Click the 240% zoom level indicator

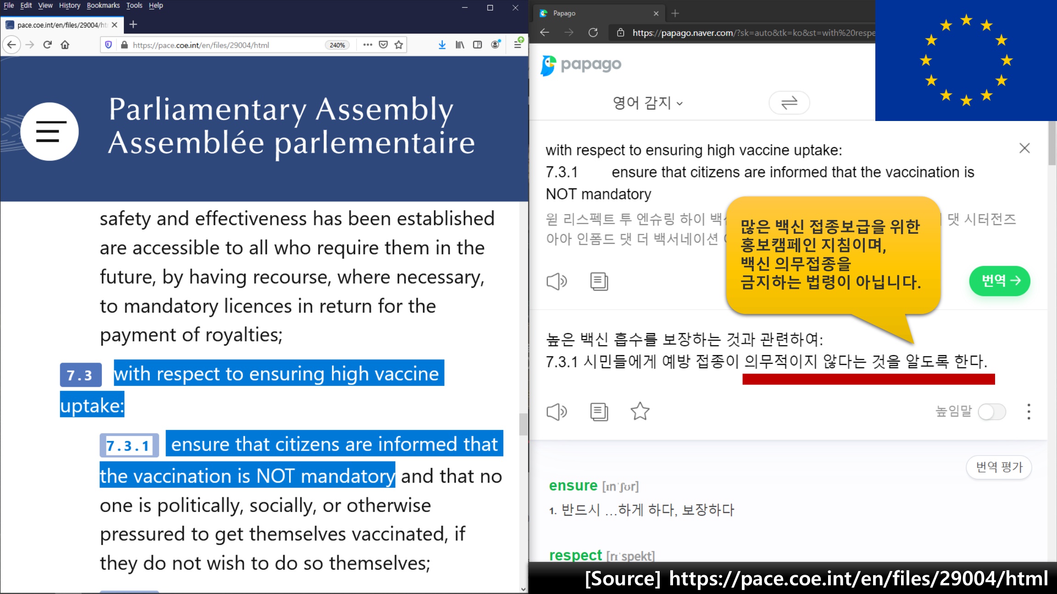point(337,45)
